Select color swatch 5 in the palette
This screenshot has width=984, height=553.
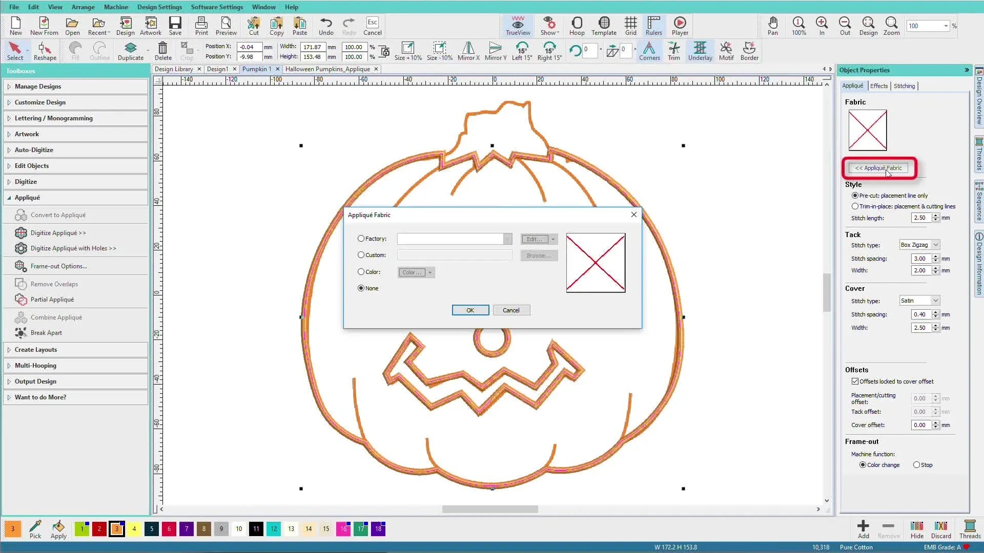point(151,529)
